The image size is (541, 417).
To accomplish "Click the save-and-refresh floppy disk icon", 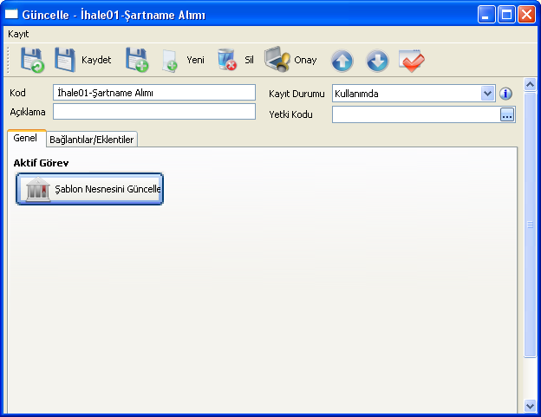I will coord(32,61).
